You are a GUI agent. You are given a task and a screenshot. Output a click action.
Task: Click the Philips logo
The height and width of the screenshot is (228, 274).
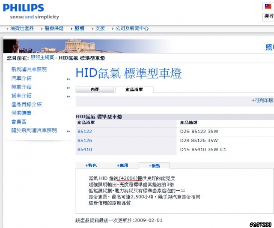pyautogui.click(x=24, y=8)
